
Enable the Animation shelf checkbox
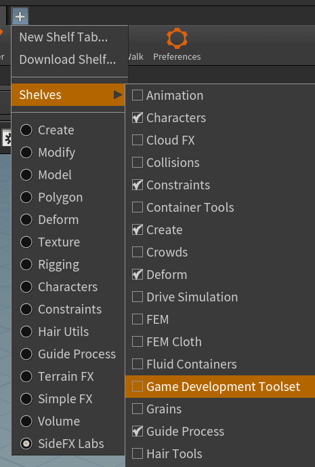[138, 95]
